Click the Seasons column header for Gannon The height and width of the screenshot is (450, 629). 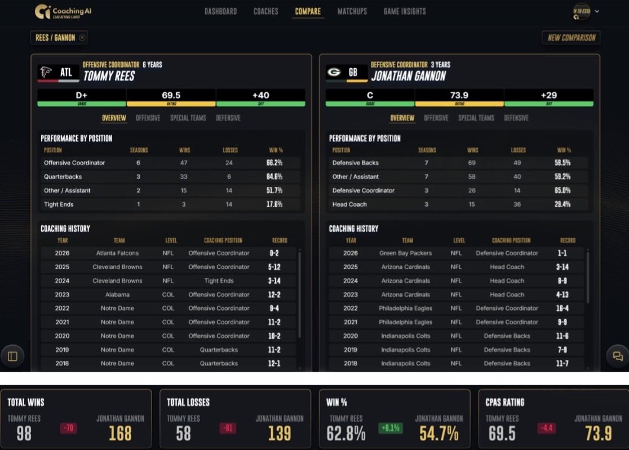click(427, 150)
